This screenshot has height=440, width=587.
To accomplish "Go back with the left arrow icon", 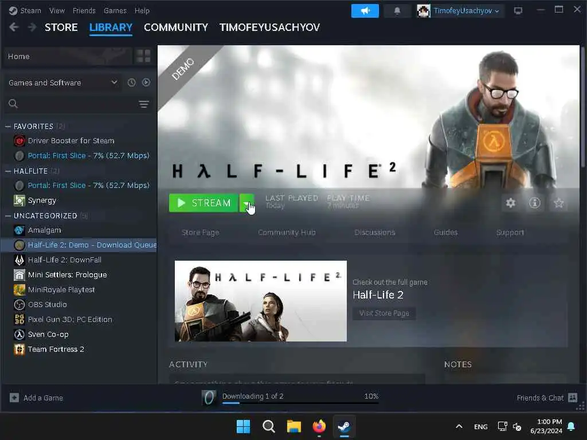I will click(x=14, y=27).
